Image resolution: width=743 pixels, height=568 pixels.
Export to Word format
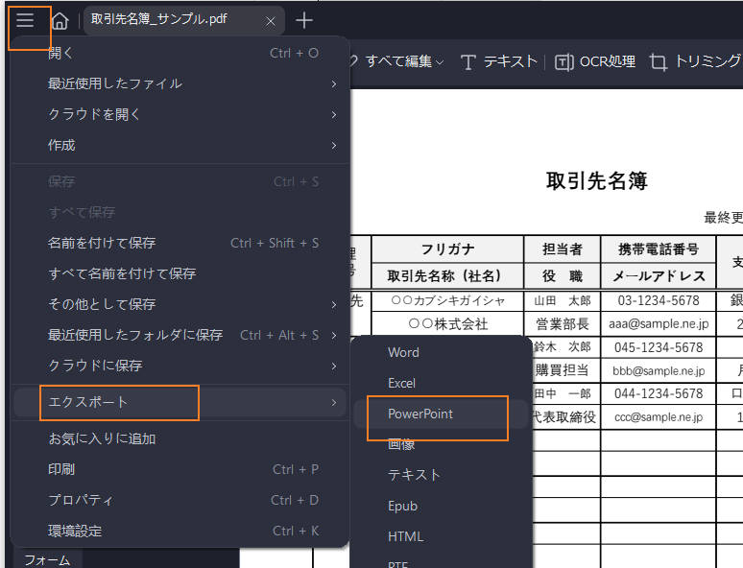point(442,352)
